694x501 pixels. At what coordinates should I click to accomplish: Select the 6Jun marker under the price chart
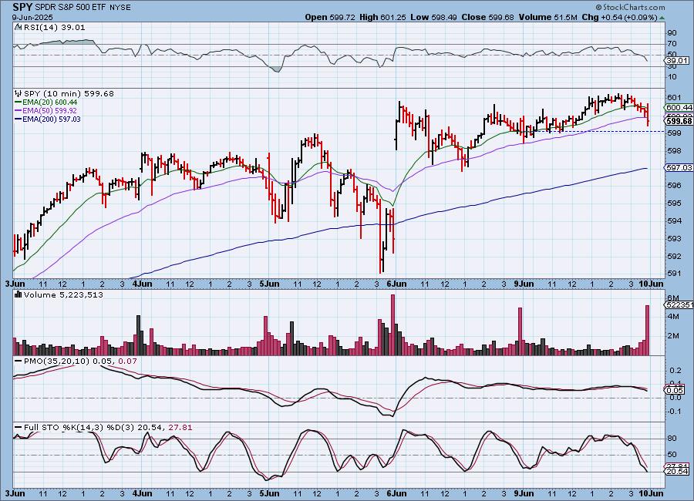coord(396,284)
